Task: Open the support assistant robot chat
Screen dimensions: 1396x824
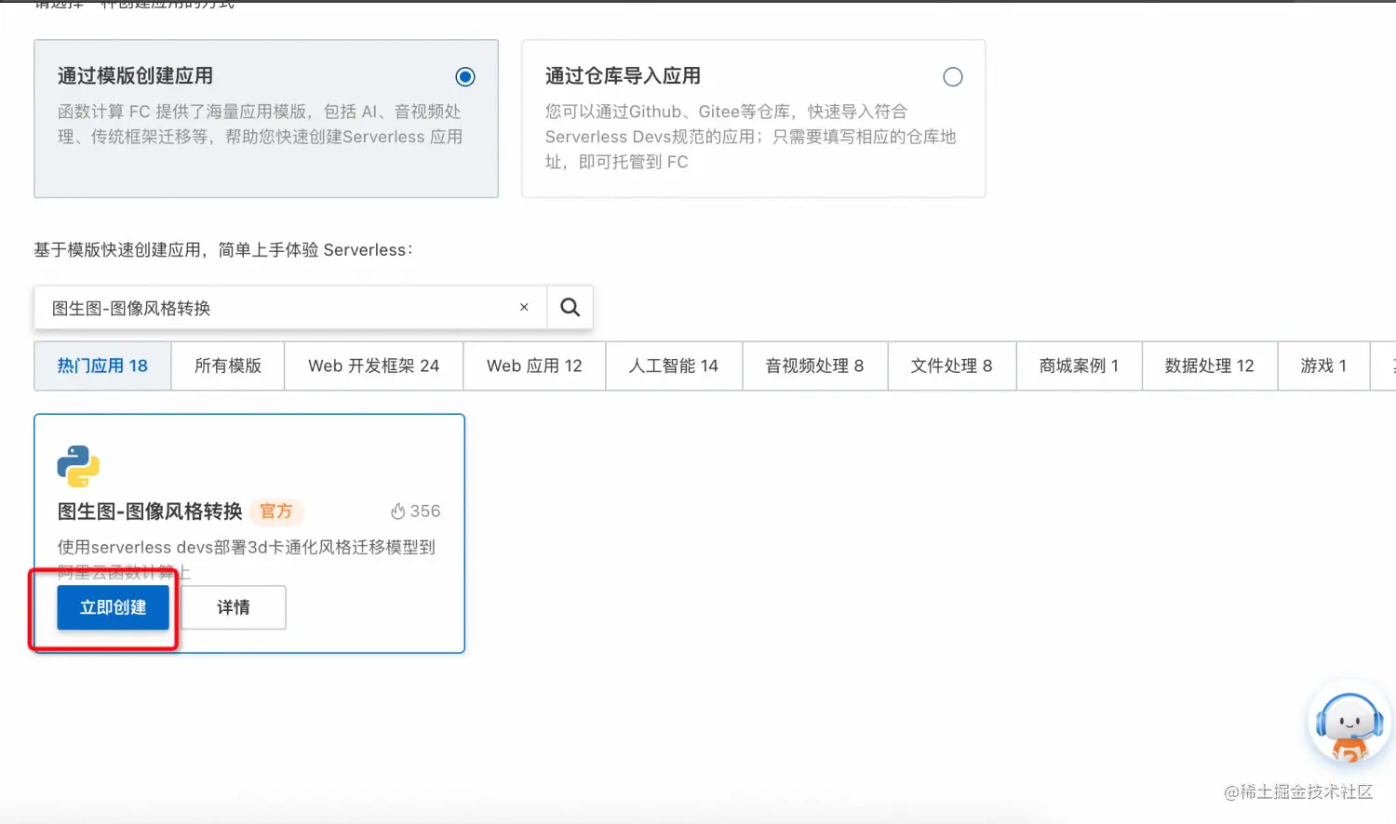Action: pos(1349,726)
